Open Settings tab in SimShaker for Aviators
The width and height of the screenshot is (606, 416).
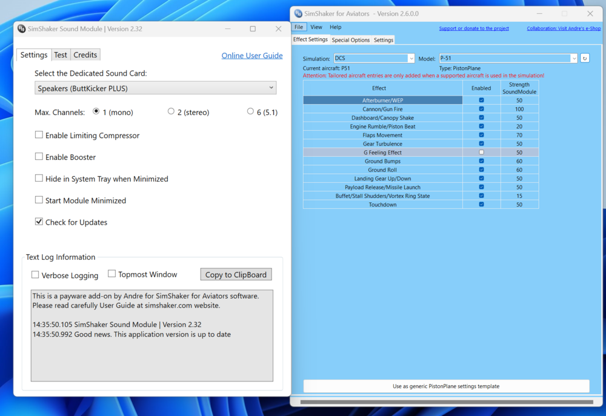pos(384,40)
